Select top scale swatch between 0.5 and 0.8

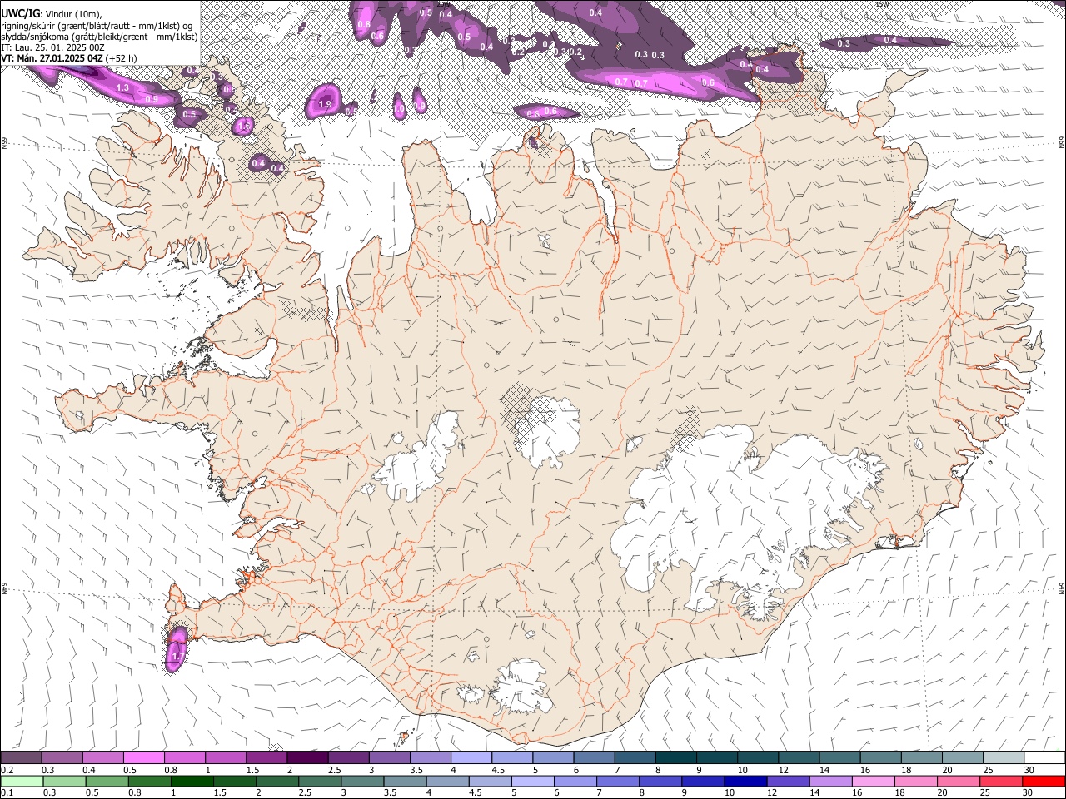pyautogui.click(x=143, y=757)
